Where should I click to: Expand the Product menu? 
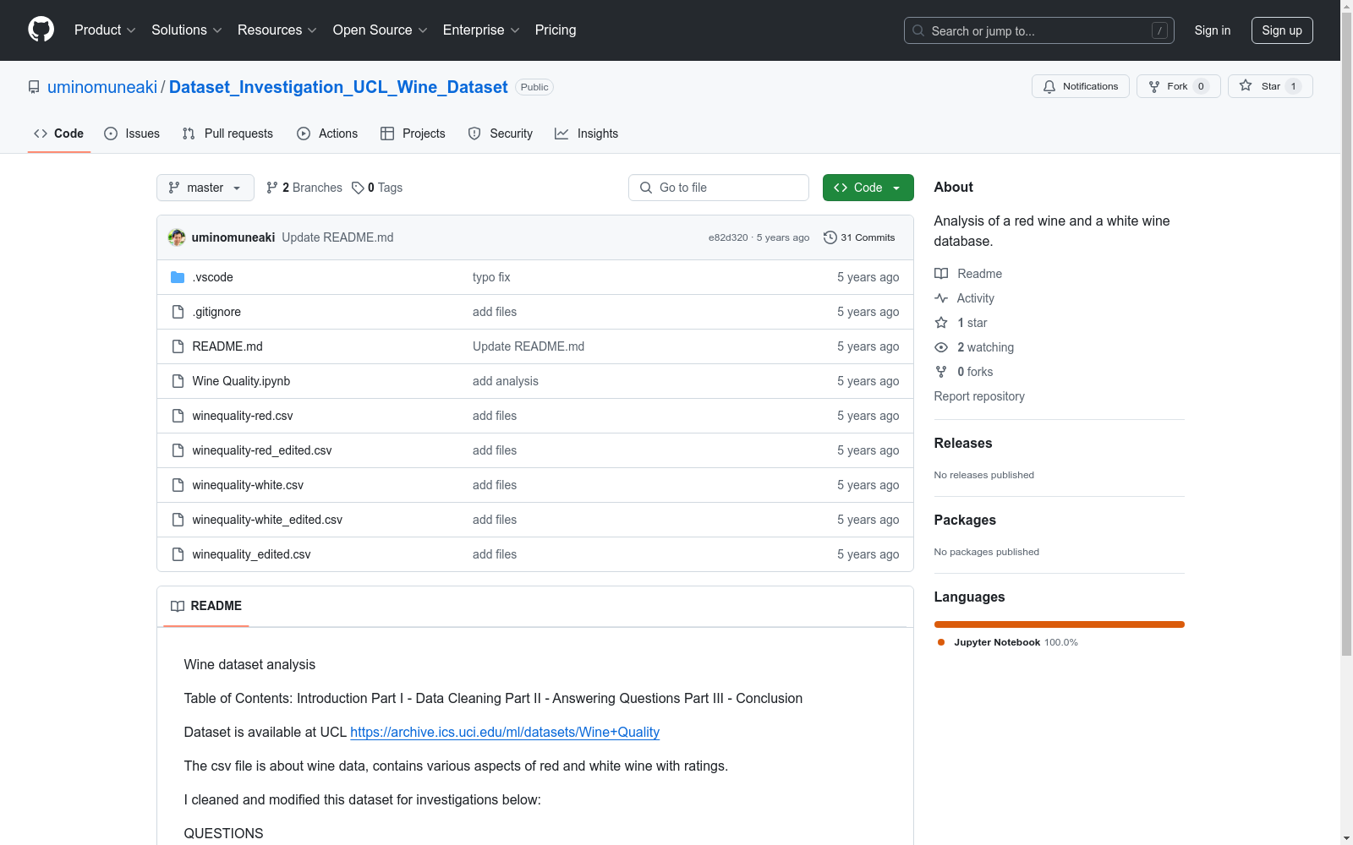105,30
